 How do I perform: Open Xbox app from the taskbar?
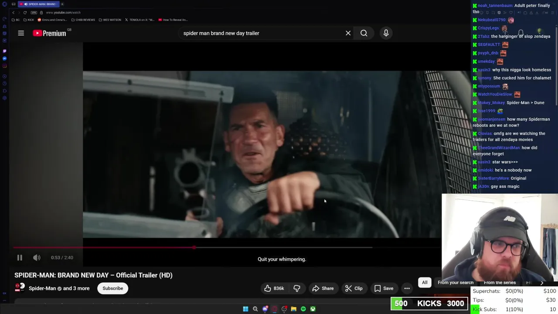pyautogui.click(x=313, y=309)
